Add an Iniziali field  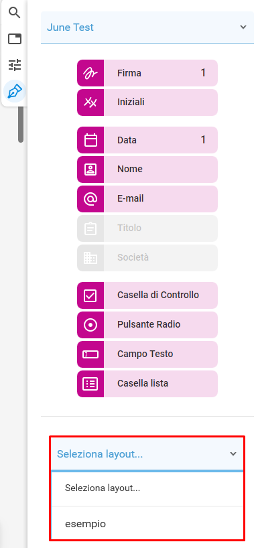click(147, 102)
